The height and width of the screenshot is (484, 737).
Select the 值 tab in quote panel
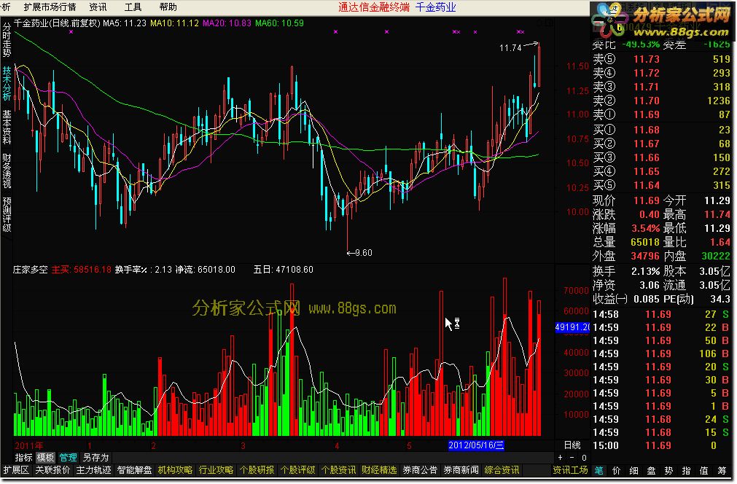703,470
